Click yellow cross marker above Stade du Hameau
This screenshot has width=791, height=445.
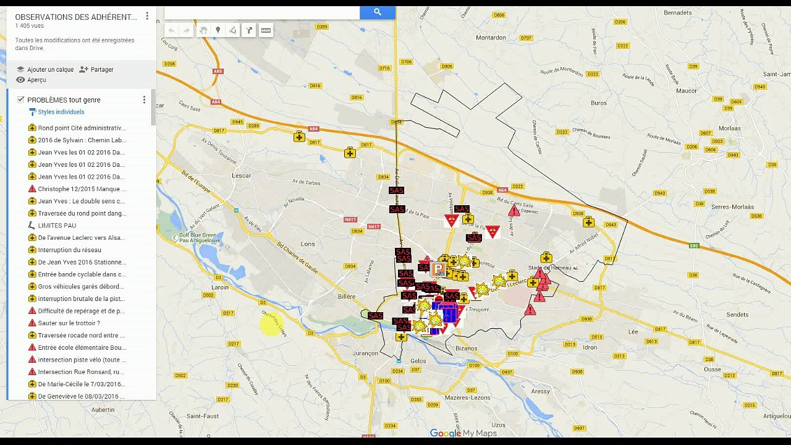click(x=546, y=258)
